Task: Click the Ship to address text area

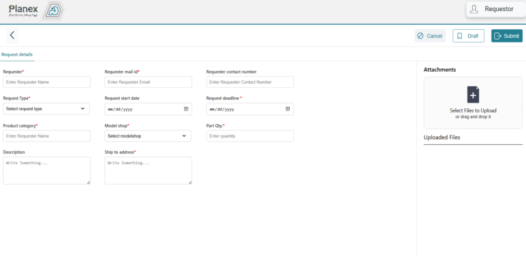Action: click(x=148, y=170)
